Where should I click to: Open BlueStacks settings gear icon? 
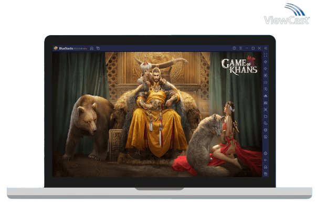tap(266, 154)
